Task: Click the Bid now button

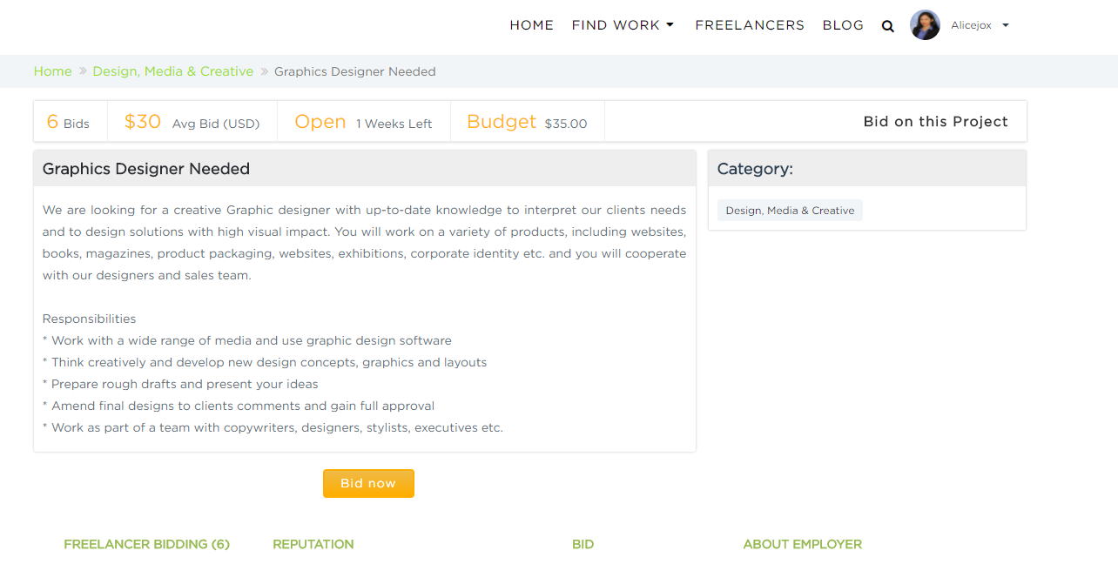Action: coord(368,483)
